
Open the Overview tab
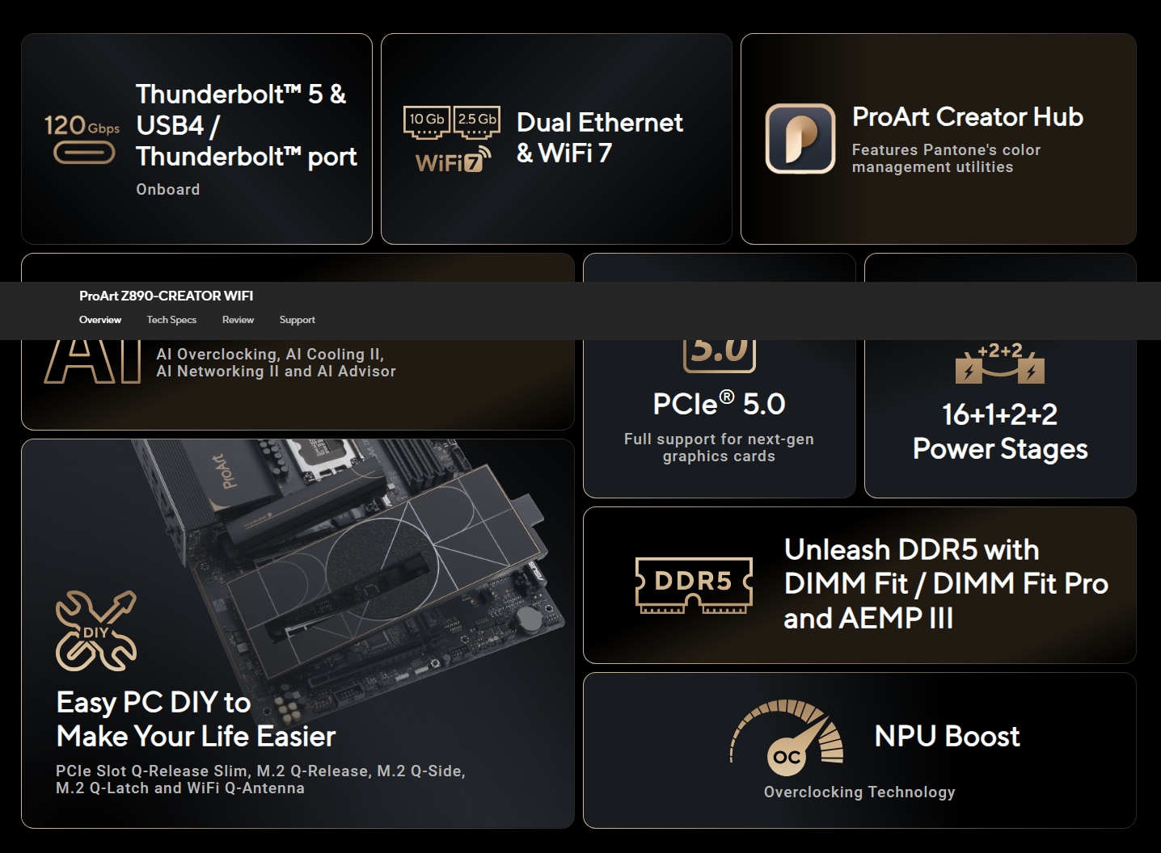tap(100, 320)
